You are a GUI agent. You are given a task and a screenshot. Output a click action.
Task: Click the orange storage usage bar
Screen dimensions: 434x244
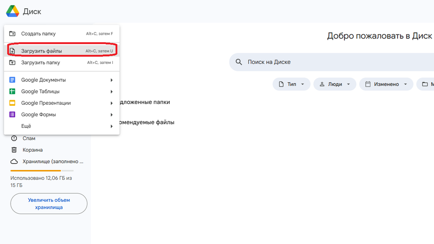(x=36, y=170)
